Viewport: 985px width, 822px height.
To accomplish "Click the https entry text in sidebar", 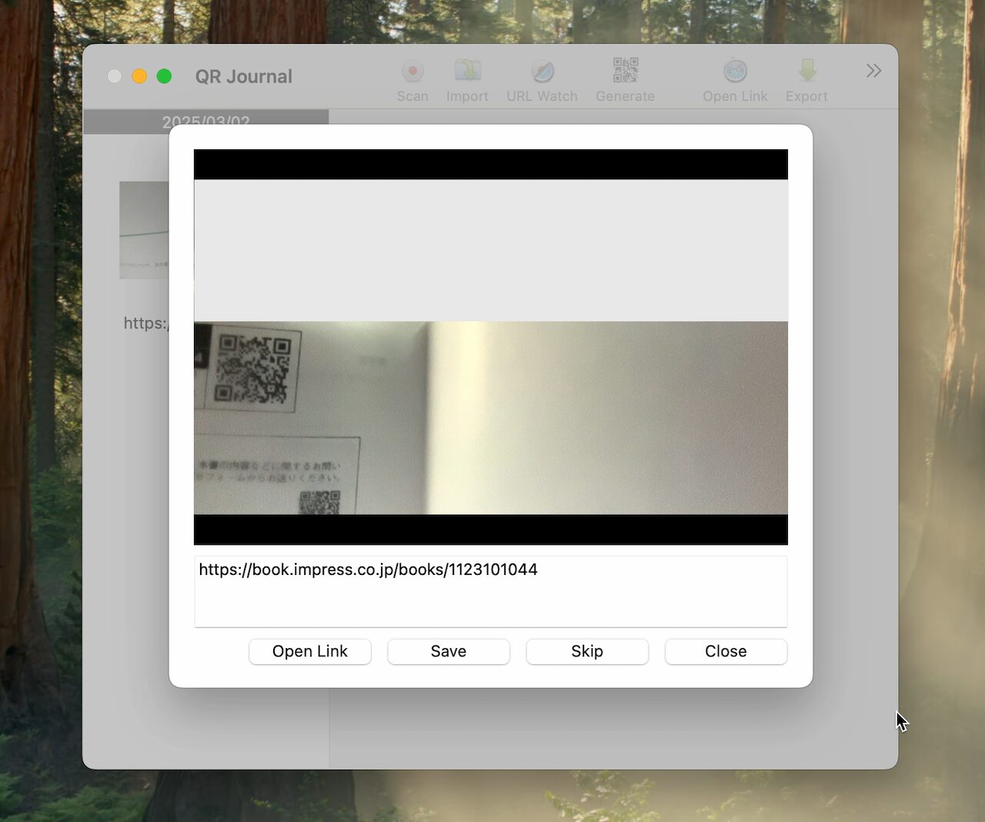I will point(146,323).
